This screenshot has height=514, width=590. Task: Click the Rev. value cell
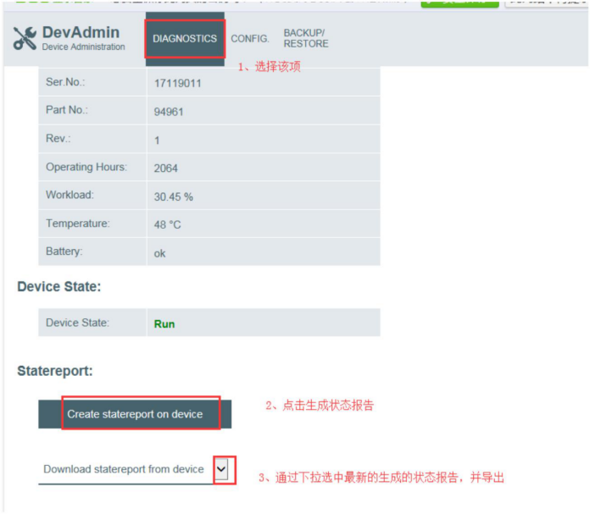click(264, 139)
